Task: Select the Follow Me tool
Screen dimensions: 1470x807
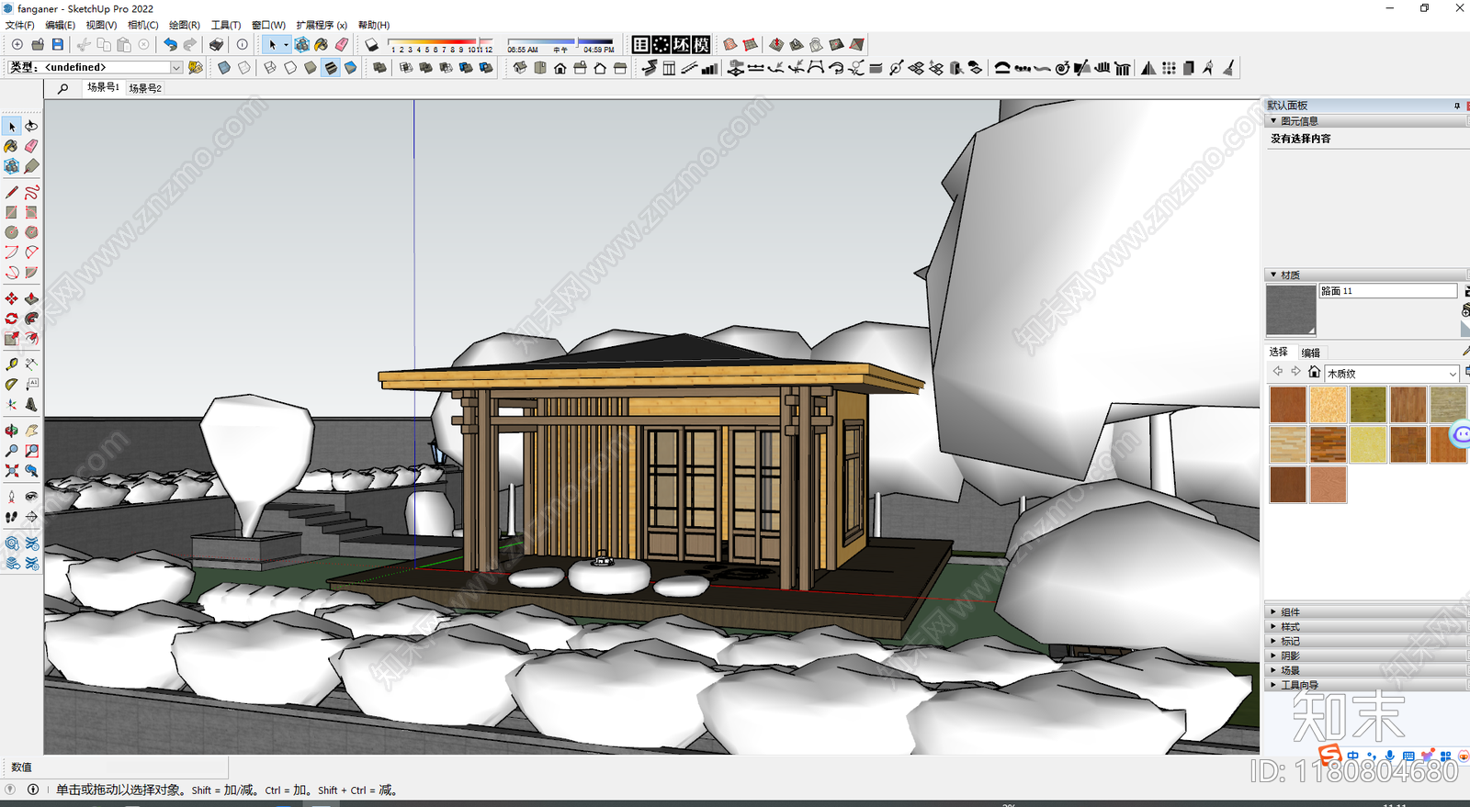Action: pos(31,319)
